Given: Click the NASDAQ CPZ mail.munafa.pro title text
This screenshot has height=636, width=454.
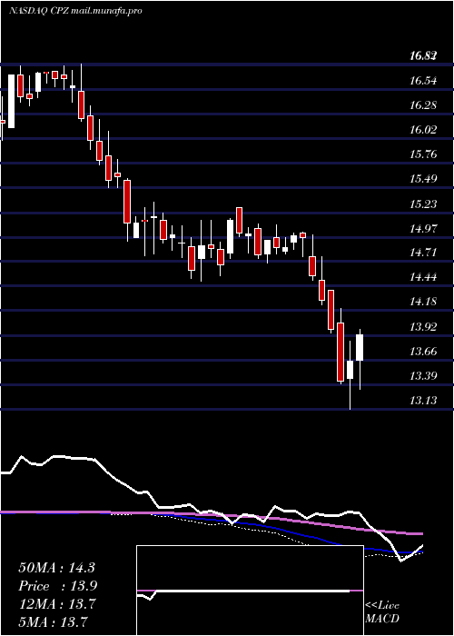Looking at the screenshot, I should (75, 11).
